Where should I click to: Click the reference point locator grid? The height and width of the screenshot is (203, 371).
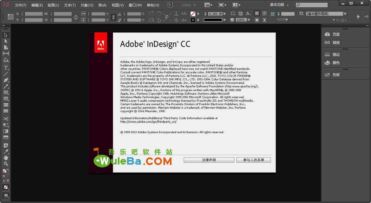(11, 17)
